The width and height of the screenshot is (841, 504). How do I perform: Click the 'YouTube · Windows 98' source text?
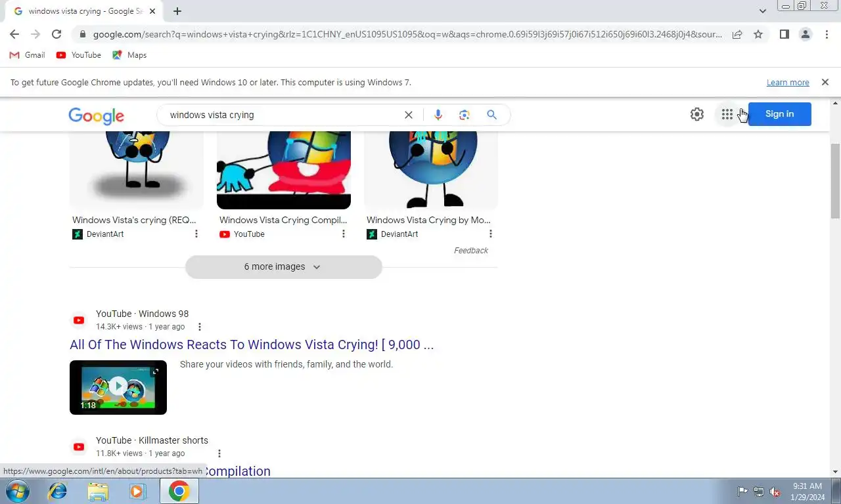point(142,314)
